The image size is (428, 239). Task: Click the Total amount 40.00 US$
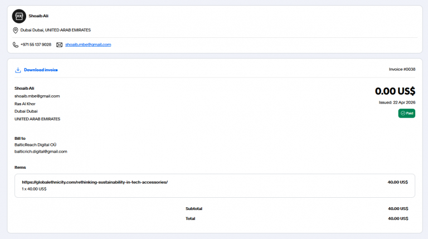(398, 218)
